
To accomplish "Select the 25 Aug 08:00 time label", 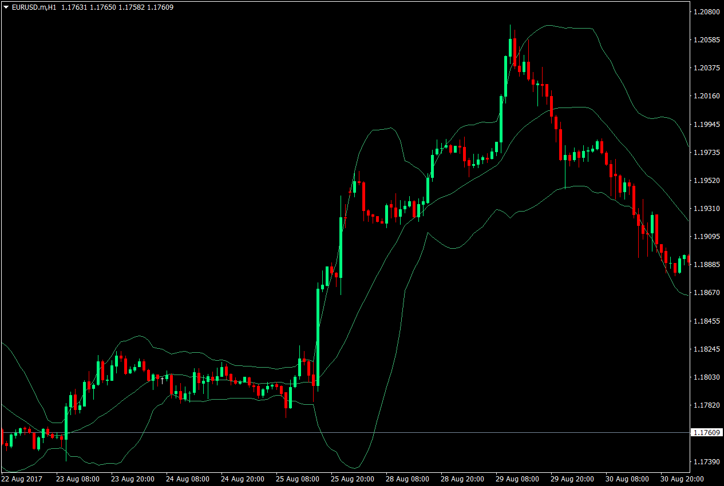I will tap(297, 480).
